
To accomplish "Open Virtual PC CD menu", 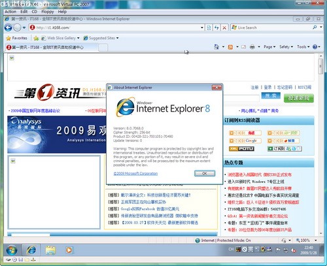I will (35, 12).
